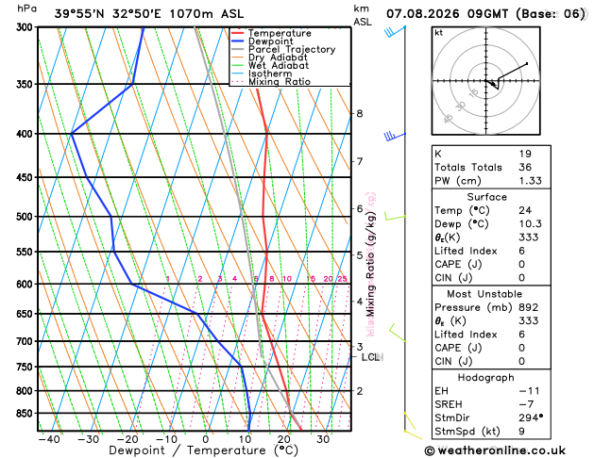Click the 'Surface' section header
The image size is (594, 458).
pyautogui.click(x=486, y=197)
